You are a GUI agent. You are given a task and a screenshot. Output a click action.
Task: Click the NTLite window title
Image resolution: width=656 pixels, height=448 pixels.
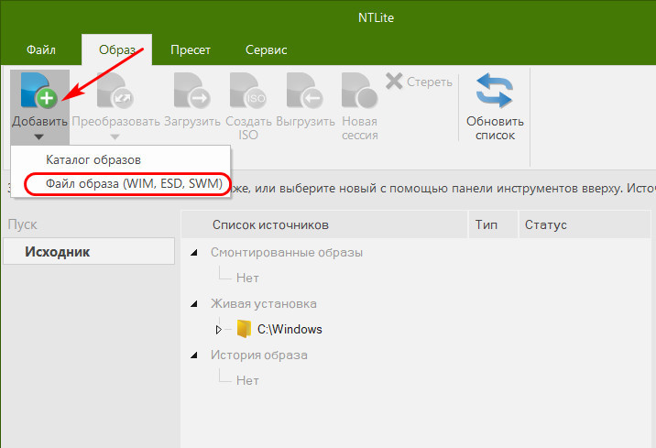376,17
